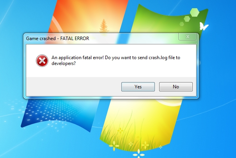Click the gray button strip left of Yes
The height and width of the screenshot is (158, 236).
74,87
